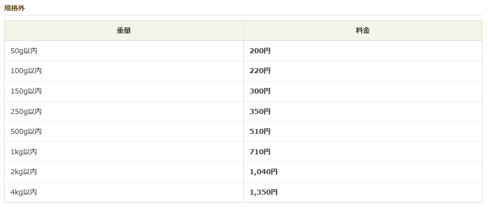Select the 料金 column header
488x207 pixels.
pos(363,31)
